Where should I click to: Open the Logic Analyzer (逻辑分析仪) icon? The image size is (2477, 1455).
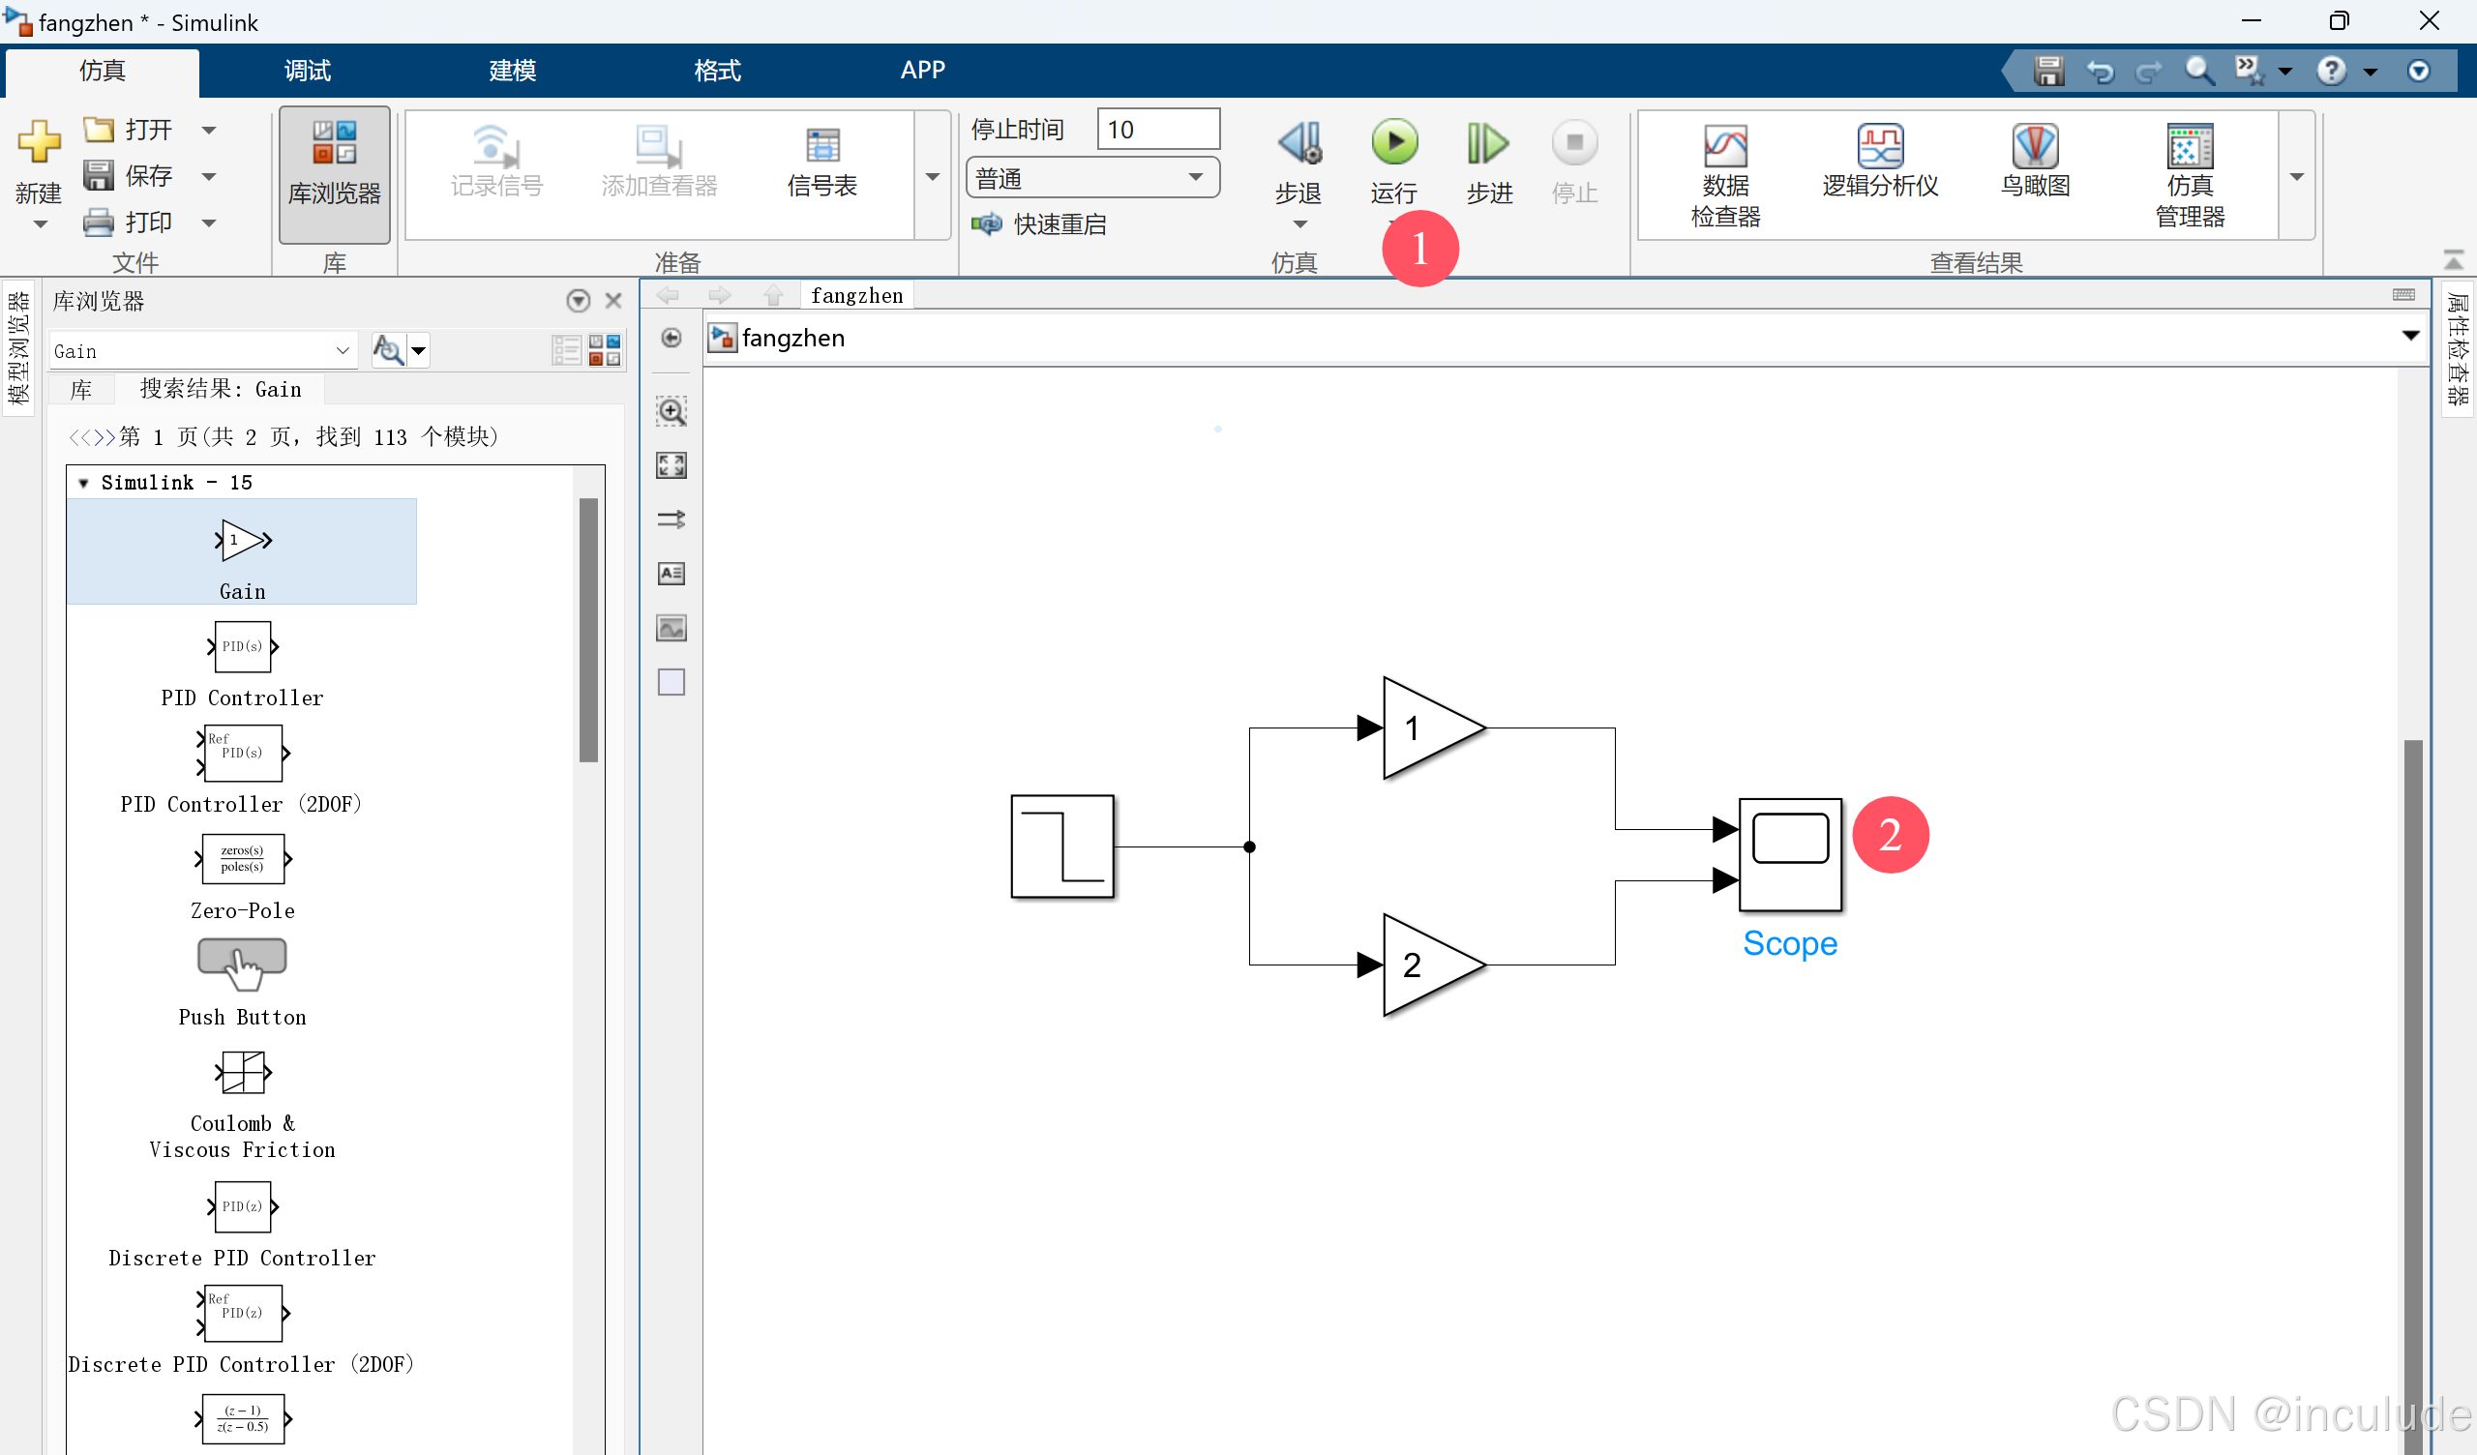coord(1879,147)
